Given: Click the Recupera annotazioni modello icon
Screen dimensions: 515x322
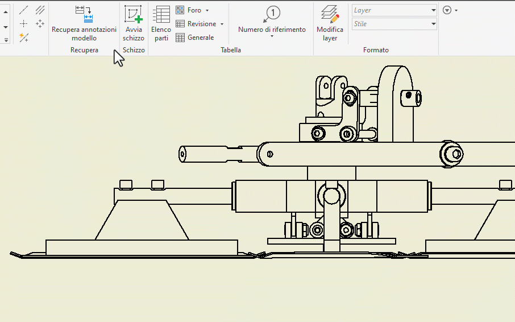Looking at the screenshot, I should click(84, 14).
